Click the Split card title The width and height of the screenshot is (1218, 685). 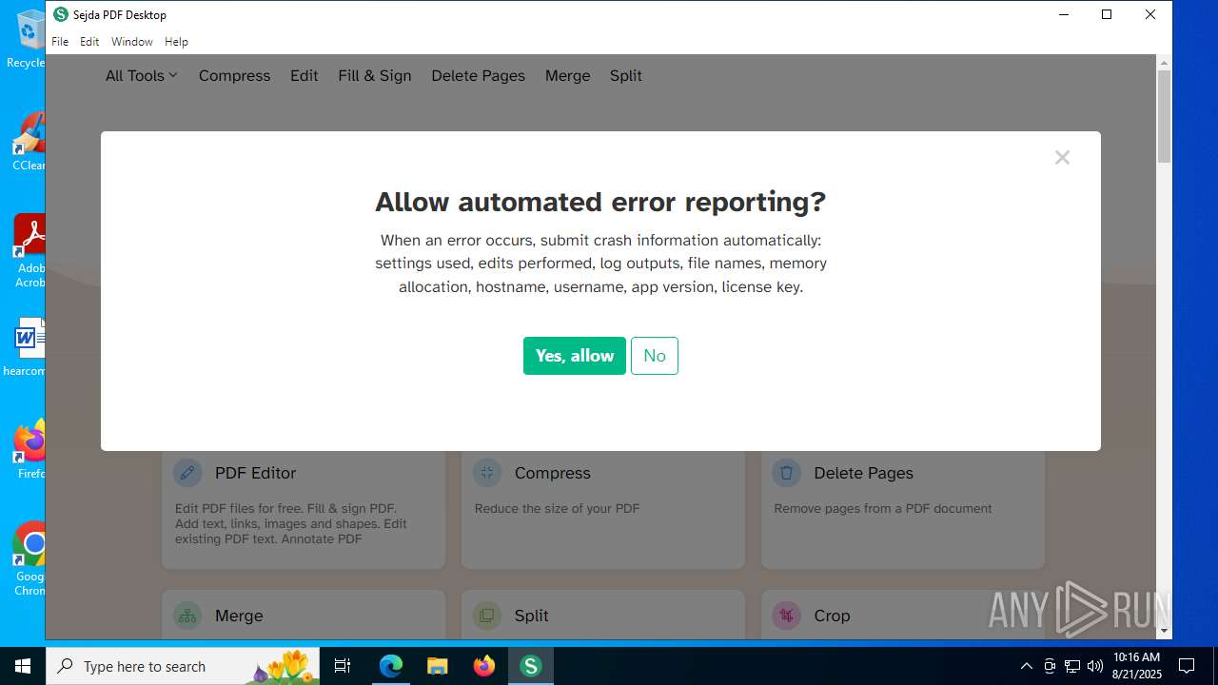(531, 616)
